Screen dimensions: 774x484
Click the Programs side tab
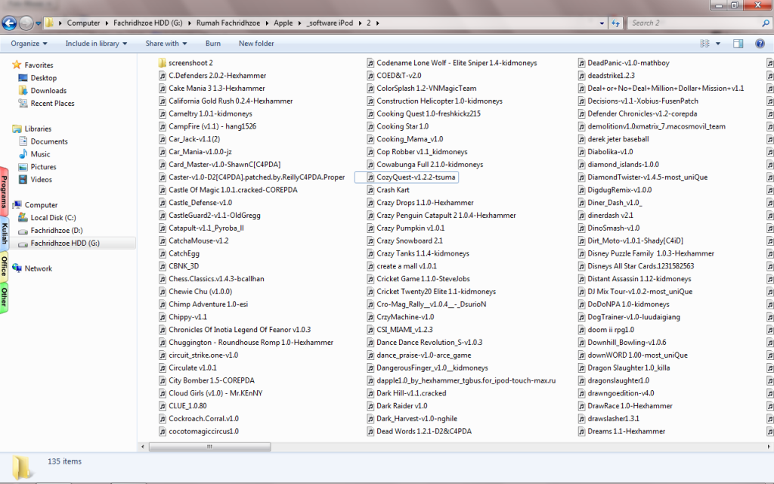pyautogui.click(x=4, y=192)
